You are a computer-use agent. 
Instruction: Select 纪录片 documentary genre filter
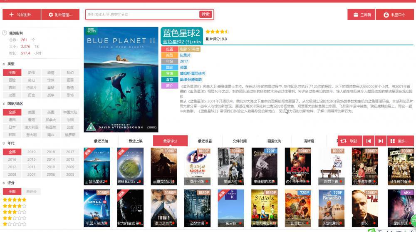[31, 87]
